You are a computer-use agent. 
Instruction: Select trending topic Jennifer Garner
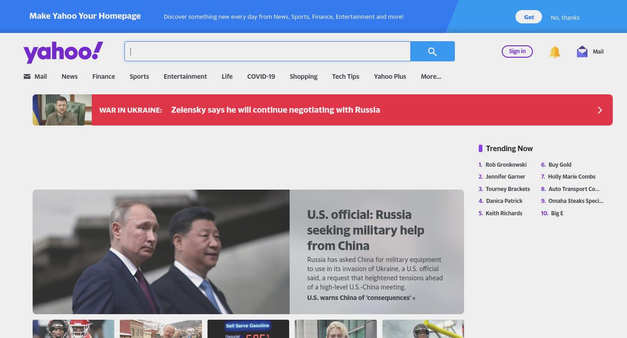[x=505, y=176]
